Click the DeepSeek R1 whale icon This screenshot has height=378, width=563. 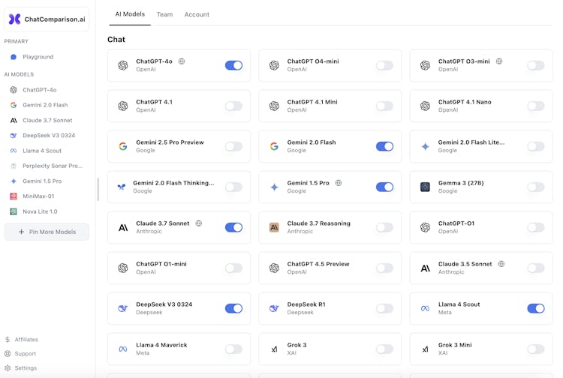pos(274,308)
